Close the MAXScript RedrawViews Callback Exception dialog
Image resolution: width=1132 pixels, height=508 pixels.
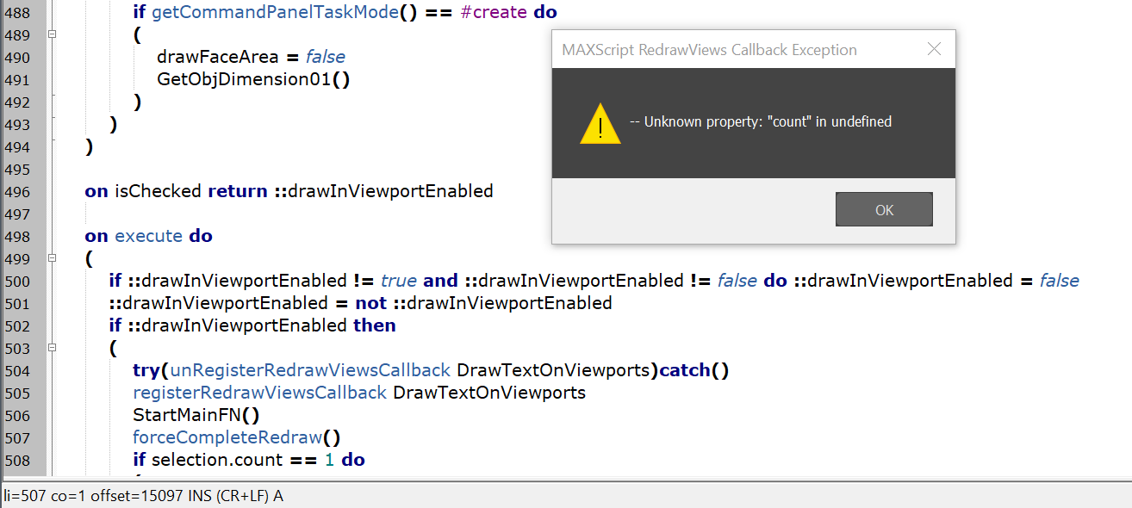pyautogui.click(x=934, y=49)
